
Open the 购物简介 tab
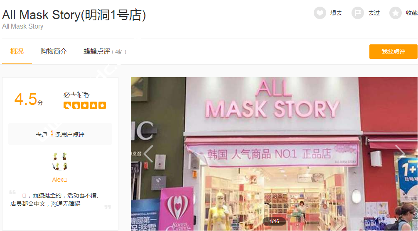pos(54,51)
